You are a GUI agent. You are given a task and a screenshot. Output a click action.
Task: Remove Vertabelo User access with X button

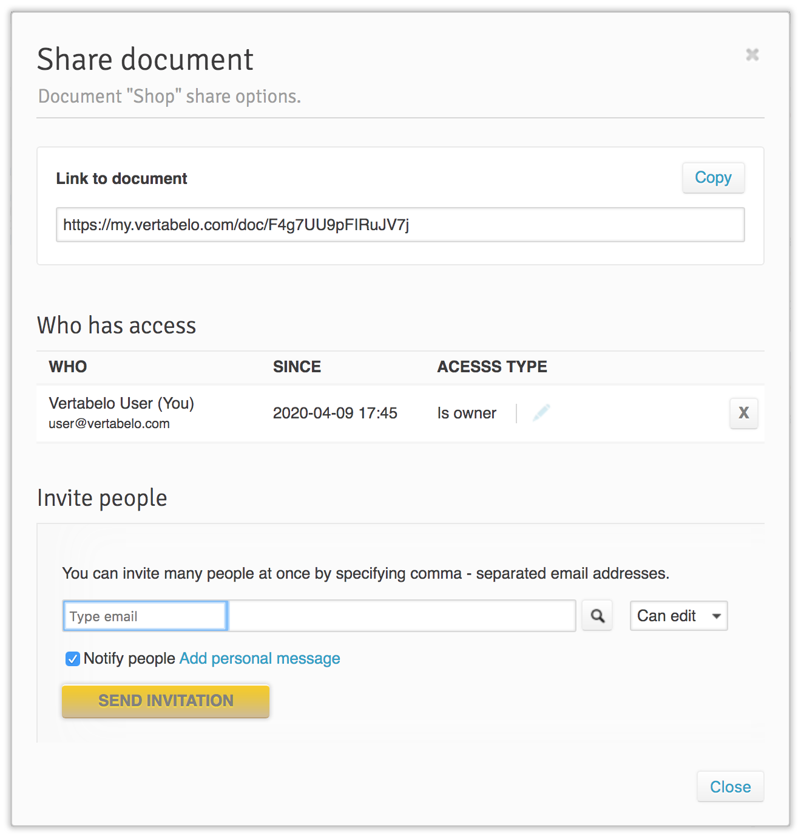[744, 413]
